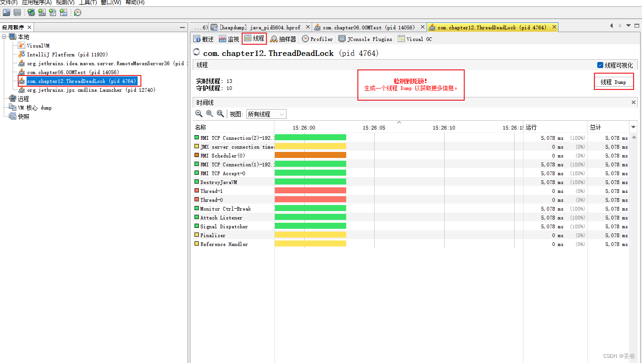This screenshot has height=363, width=642.
Task: Select VisualVM in the applications tree
Action: pyautogui.click(x=38, y=46)
